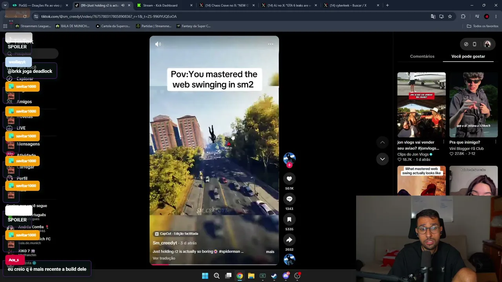
Task: Open the jon vlogs airplane video thumbnail
Action: tap(422, 105)
